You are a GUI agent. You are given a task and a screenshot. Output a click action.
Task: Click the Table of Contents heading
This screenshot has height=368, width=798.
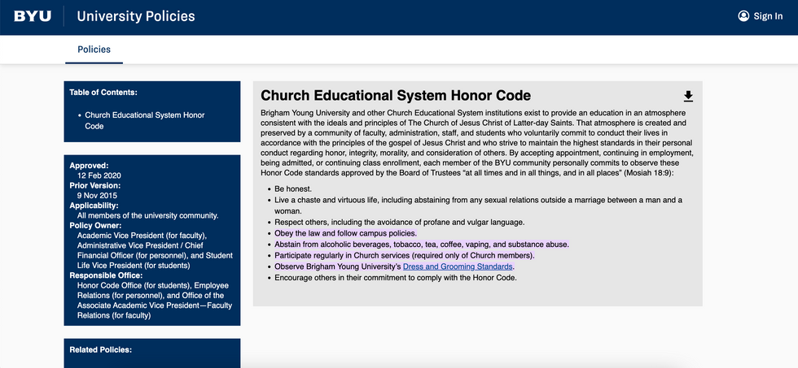pos(103,93)
